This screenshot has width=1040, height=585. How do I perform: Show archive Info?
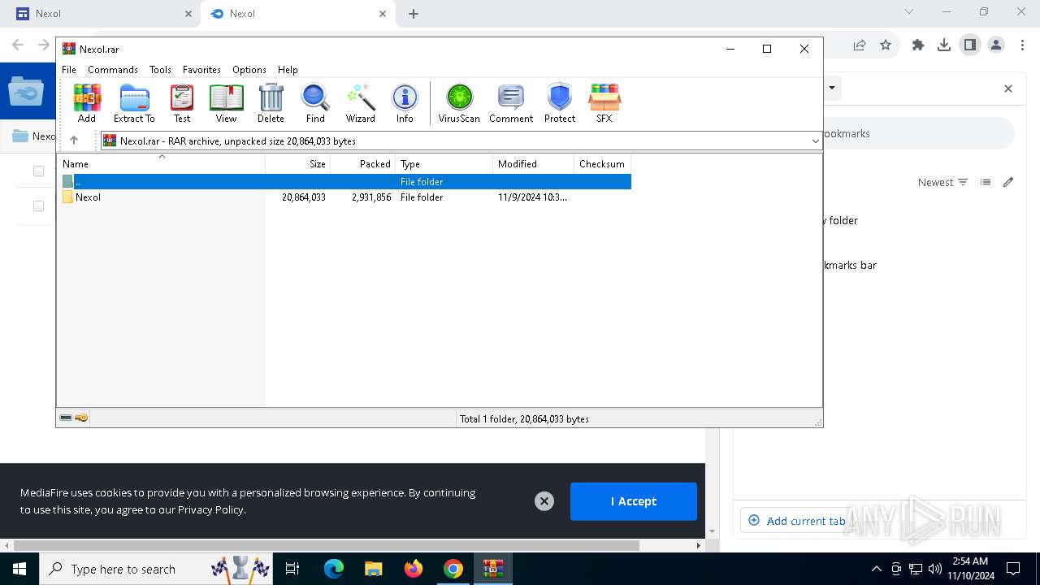405,103
